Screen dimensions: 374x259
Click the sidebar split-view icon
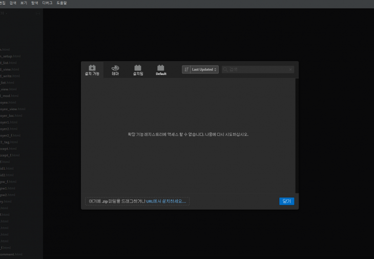click(x=38, y=13)
